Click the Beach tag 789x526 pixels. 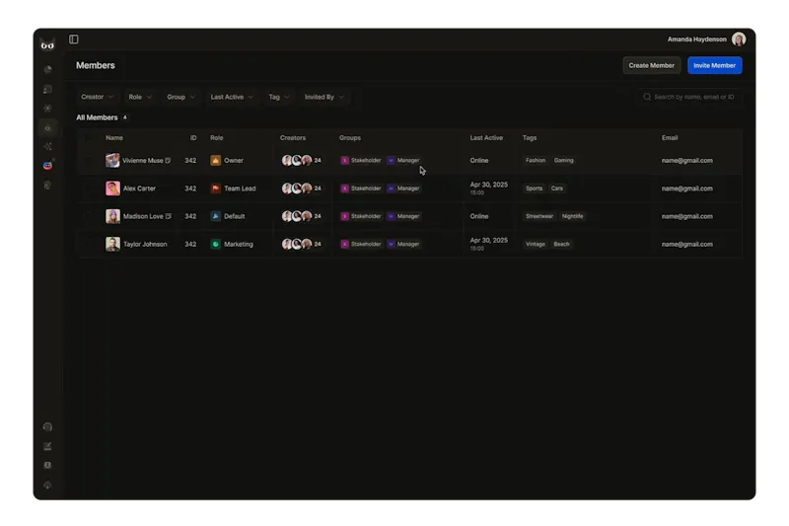coord(561,244)
